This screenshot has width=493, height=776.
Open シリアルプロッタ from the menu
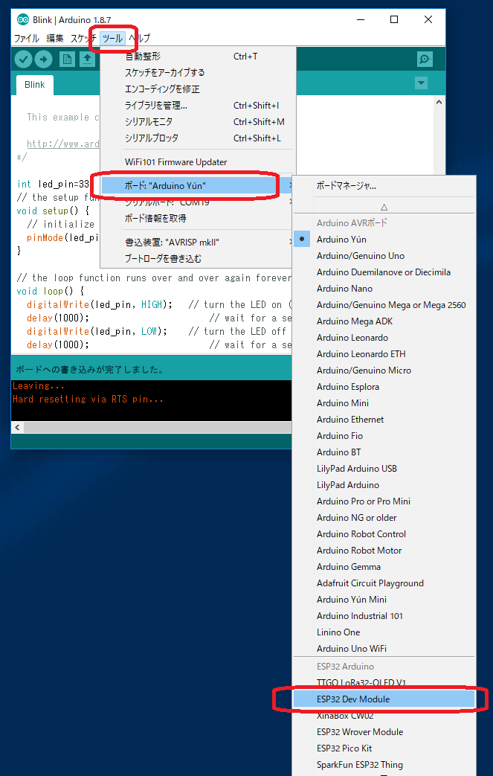point(198,138)
